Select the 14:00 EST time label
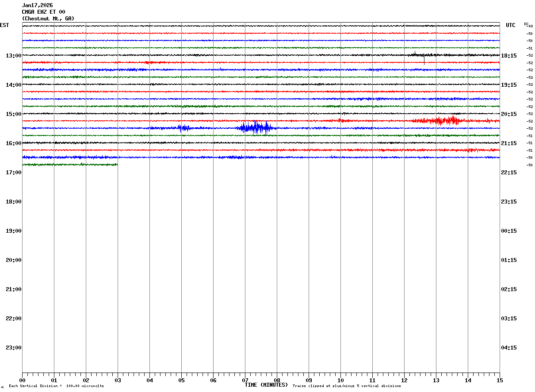 pyautogui.click(x=14, y=85)
